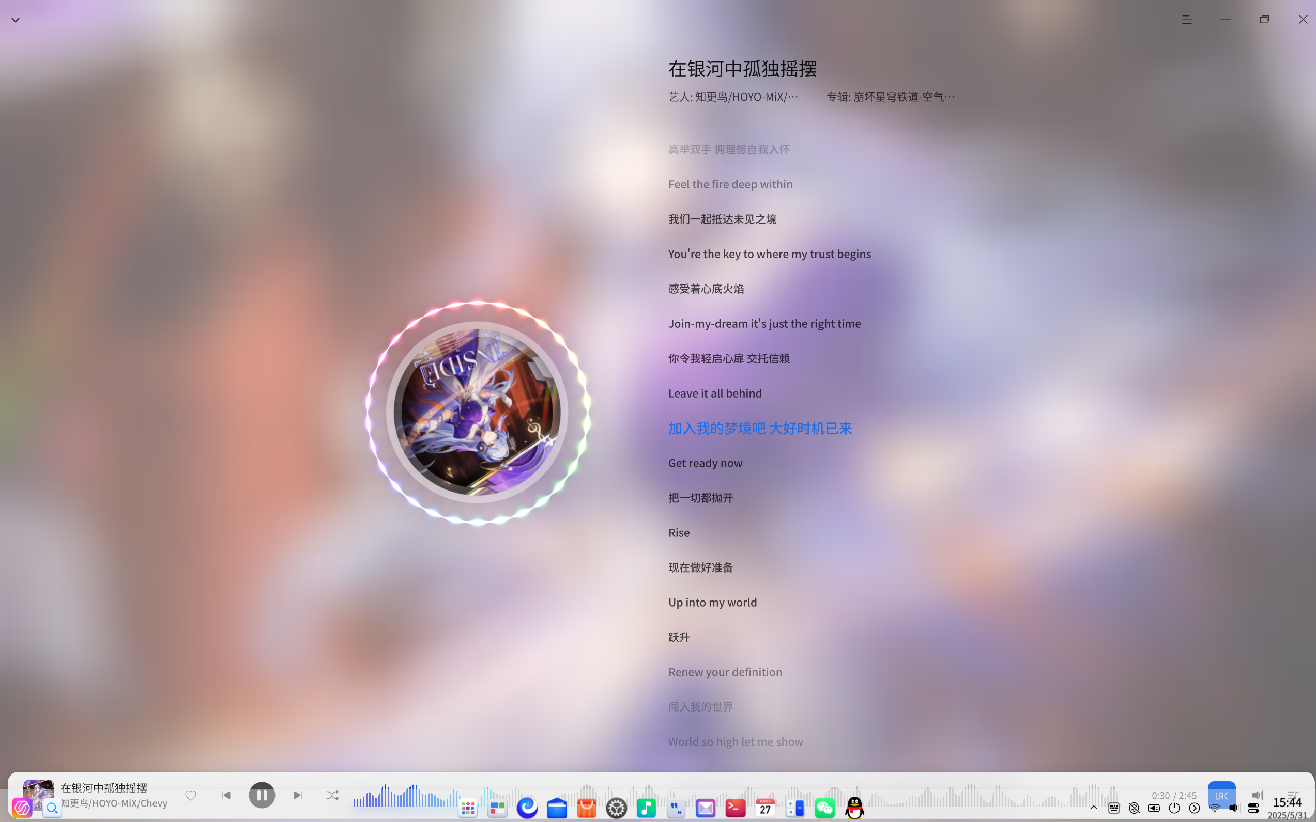
Task: Launch the red terminal from dock
Action: coord(736,809)
